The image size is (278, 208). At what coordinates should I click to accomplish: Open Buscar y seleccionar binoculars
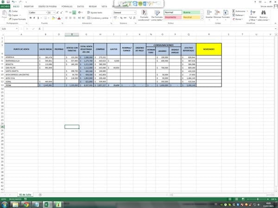point(263,15)
